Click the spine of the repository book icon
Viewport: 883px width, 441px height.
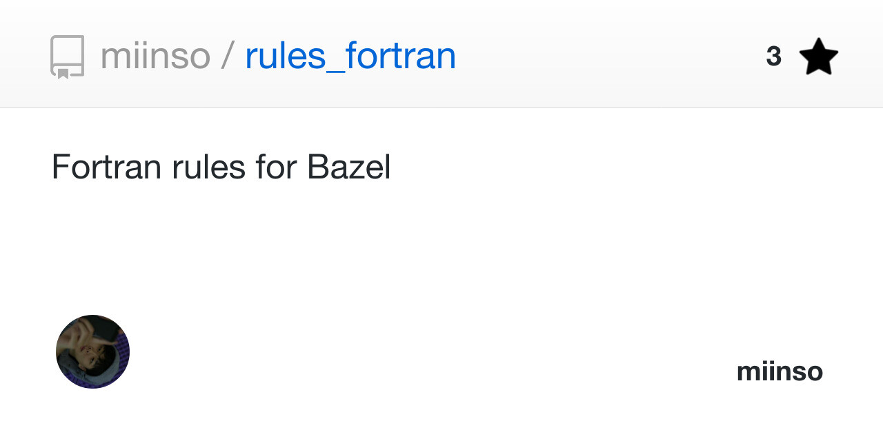[x=54, y=55]
